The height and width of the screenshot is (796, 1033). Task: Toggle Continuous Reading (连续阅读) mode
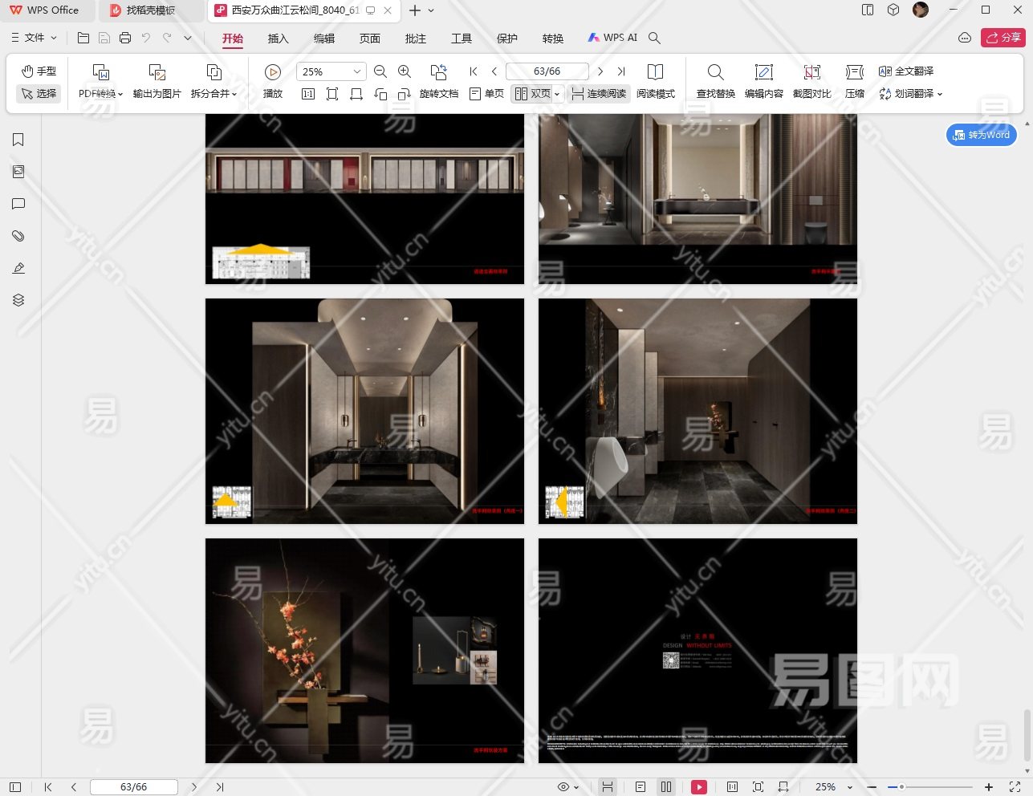tap(599, 94)
